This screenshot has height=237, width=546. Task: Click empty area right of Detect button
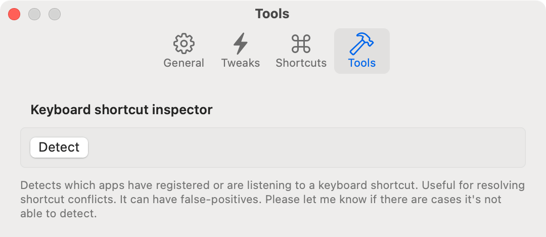pyautogui.click(x=303, y=148)
